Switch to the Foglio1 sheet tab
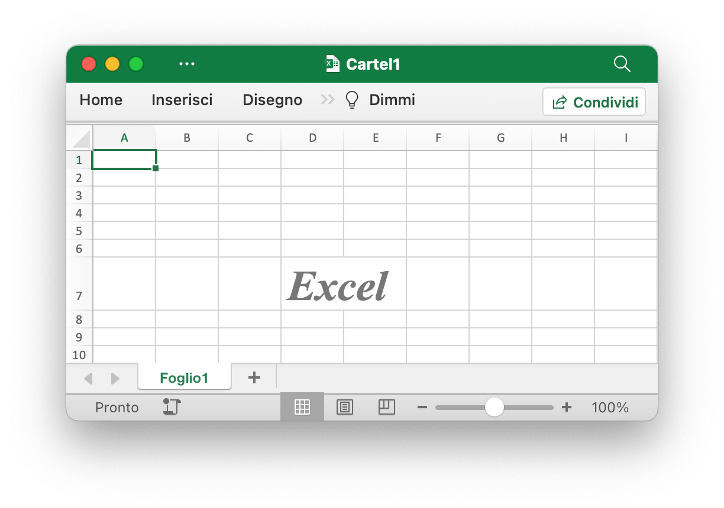724x508 pixels. 184,378
